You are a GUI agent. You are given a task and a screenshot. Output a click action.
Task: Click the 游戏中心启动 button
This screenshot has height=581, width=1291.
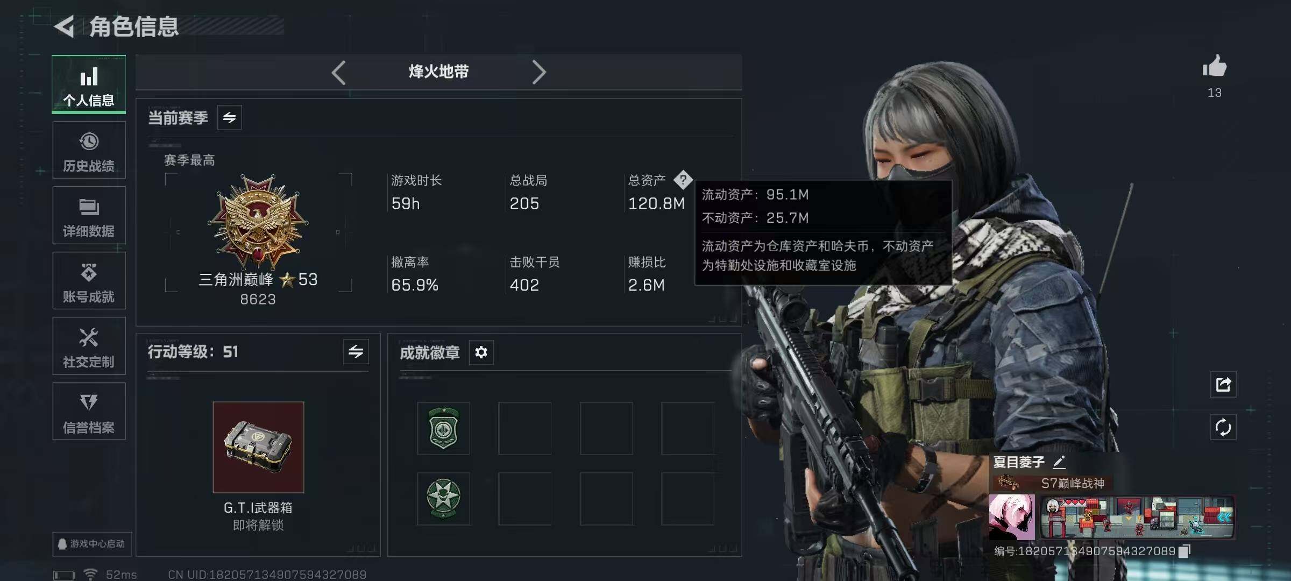92,544
